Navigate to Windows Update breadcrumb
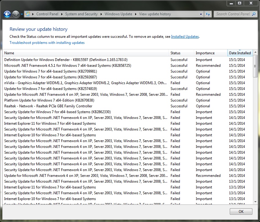260x222 pixels. (118, 14)
